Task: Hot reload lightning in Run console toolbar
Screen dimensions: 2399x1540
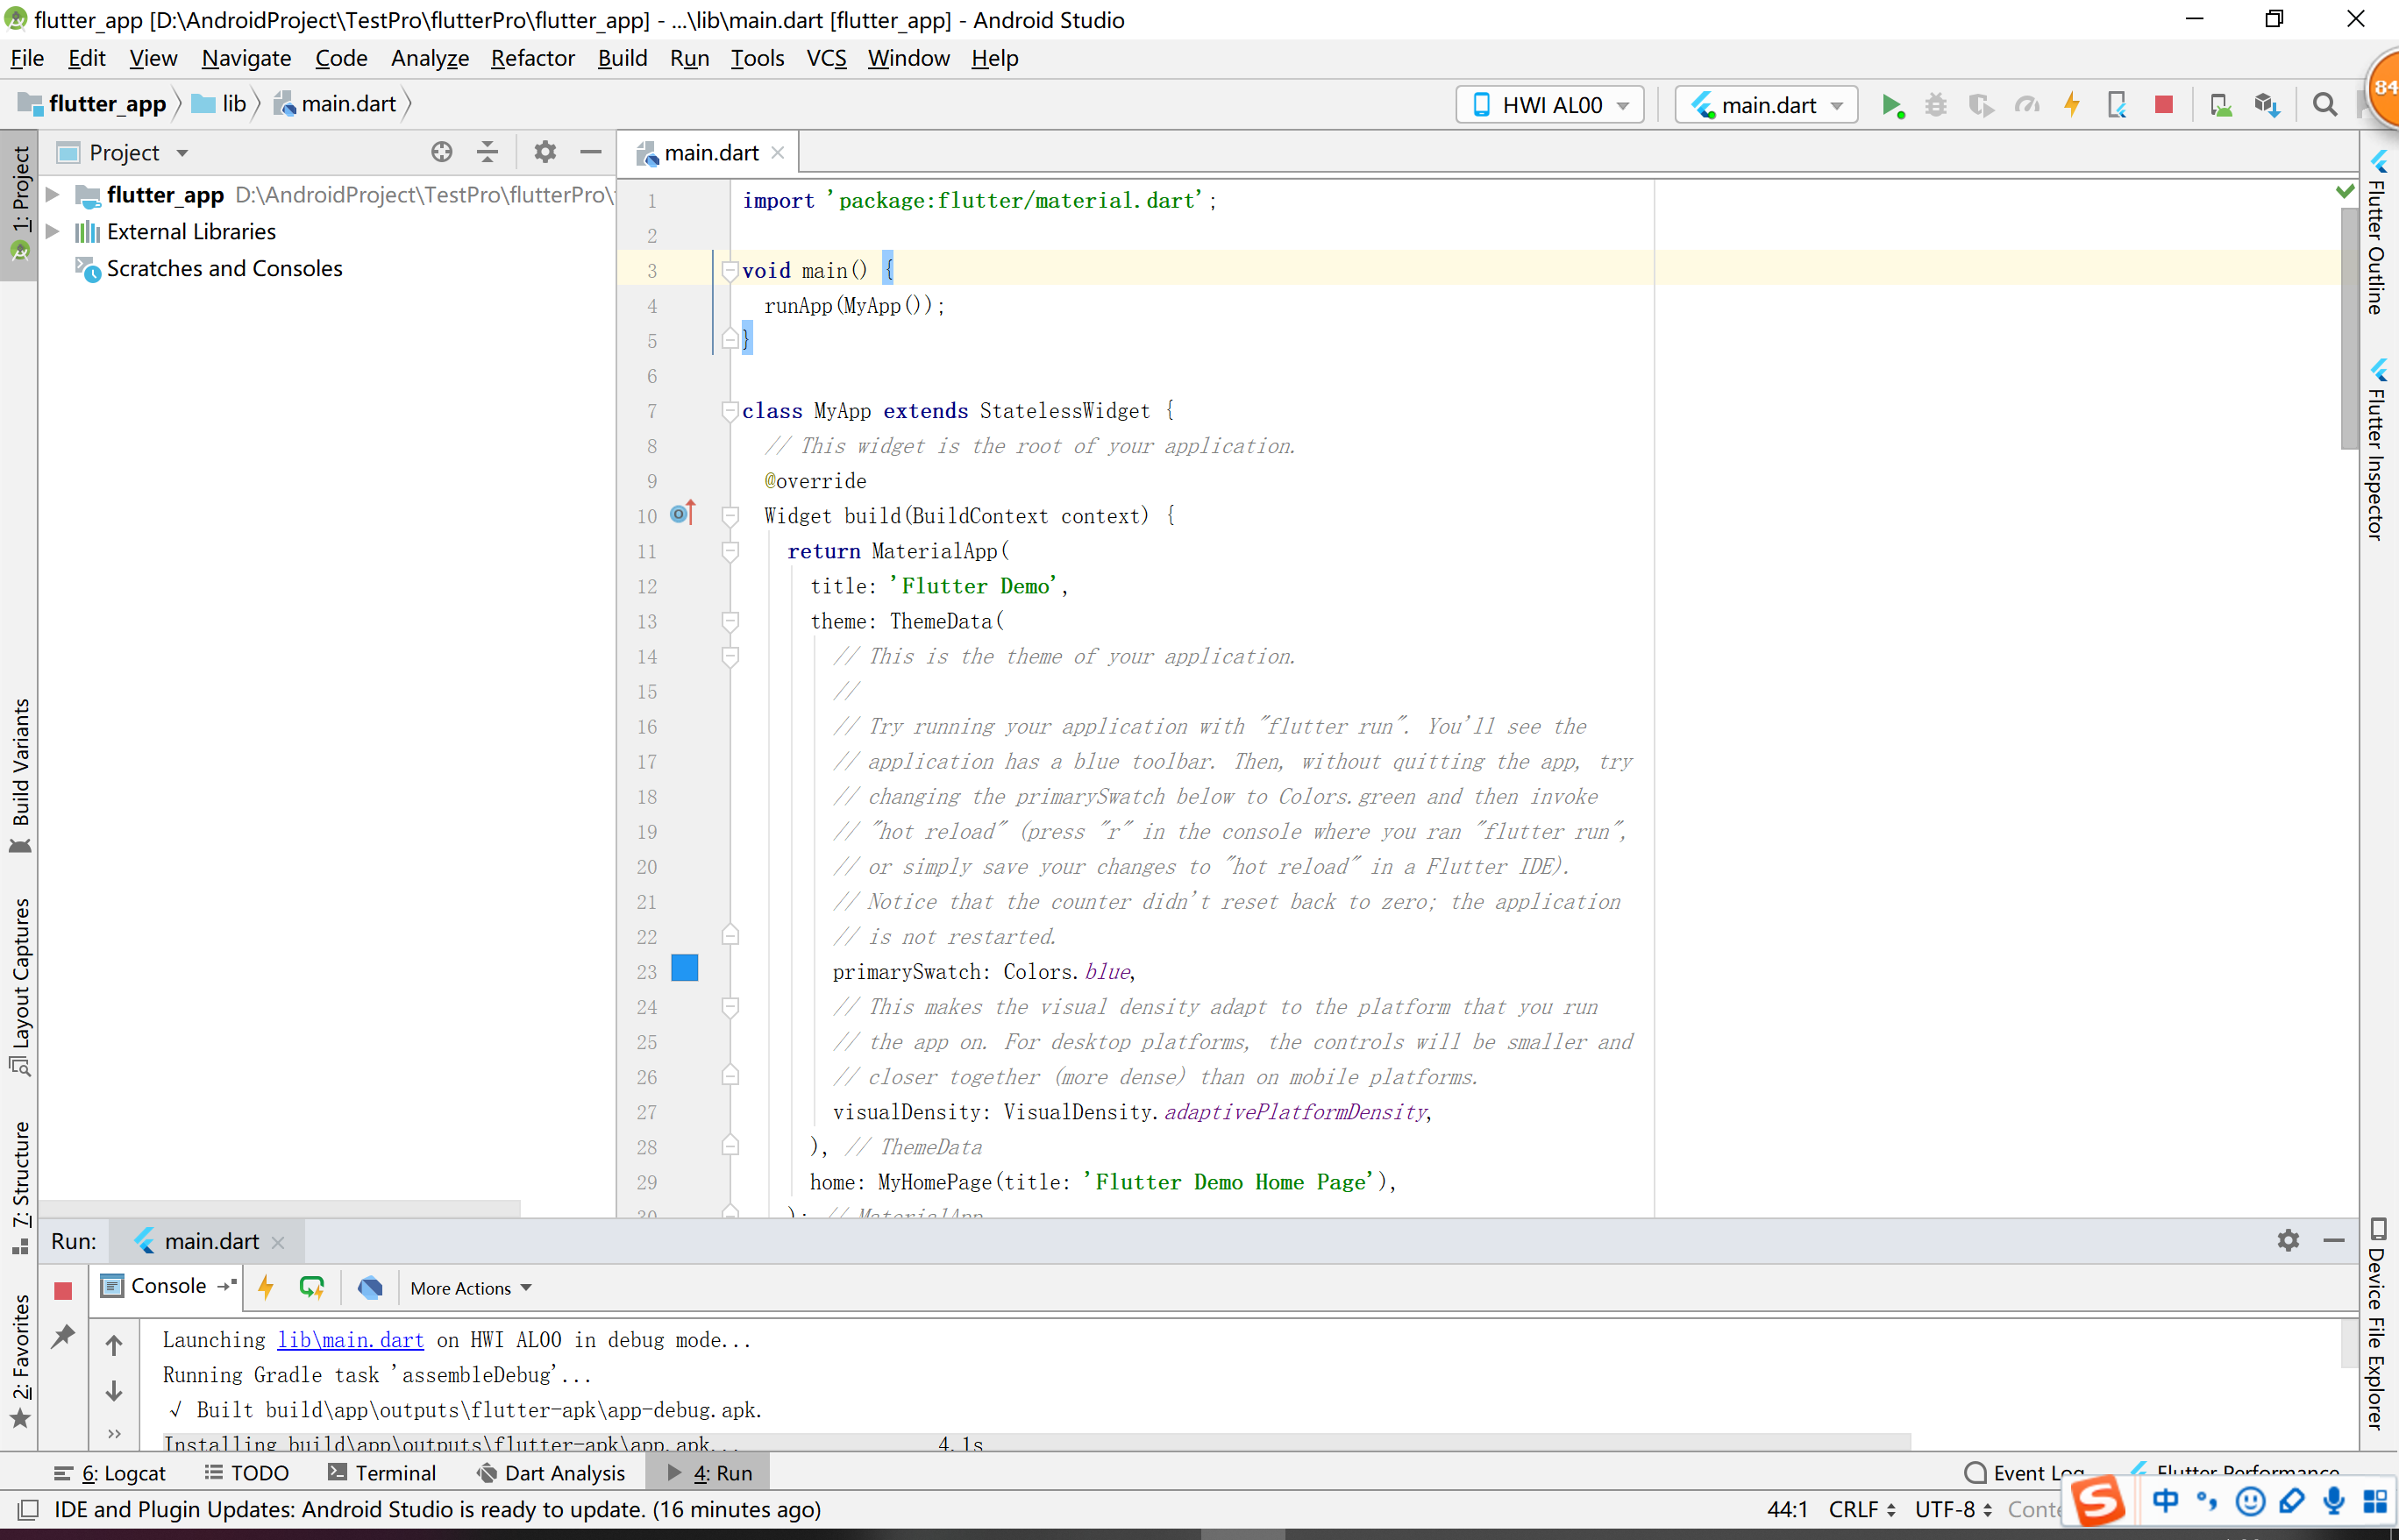Action: pyautogui.click(x=265, y=1287)
